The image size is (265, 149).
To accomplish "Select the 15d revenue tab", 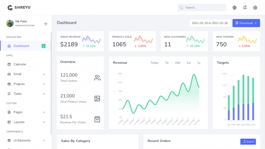I will coord(177,63).
